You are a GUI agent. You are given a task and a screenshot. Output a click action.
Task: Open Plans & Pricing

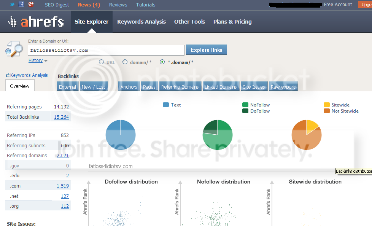point(232,22)
